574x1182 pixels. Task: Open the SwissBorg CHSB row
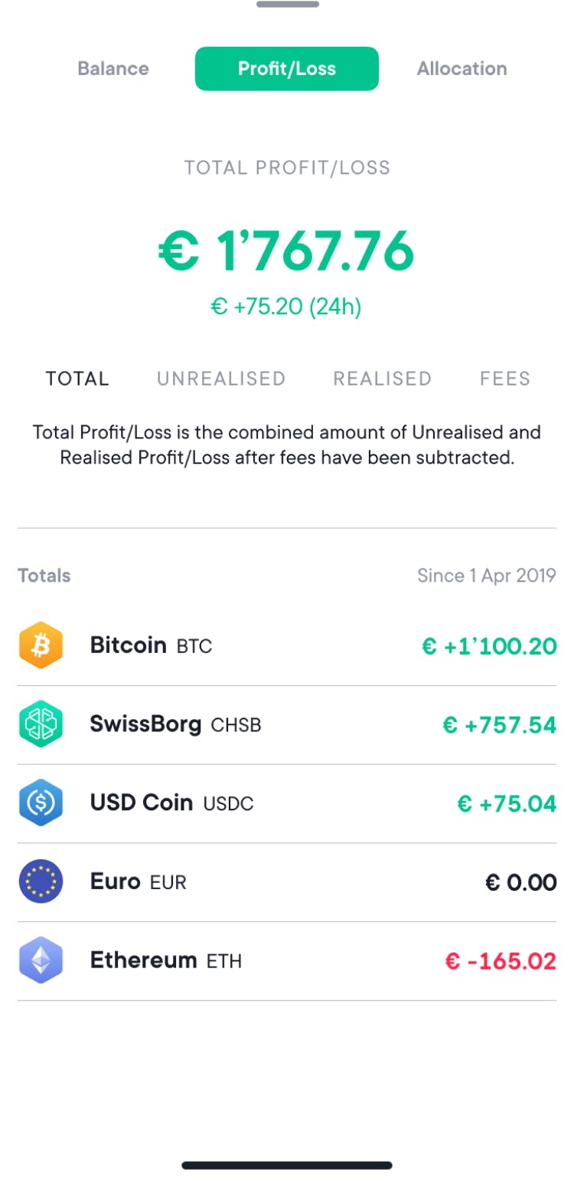[287, 725]
